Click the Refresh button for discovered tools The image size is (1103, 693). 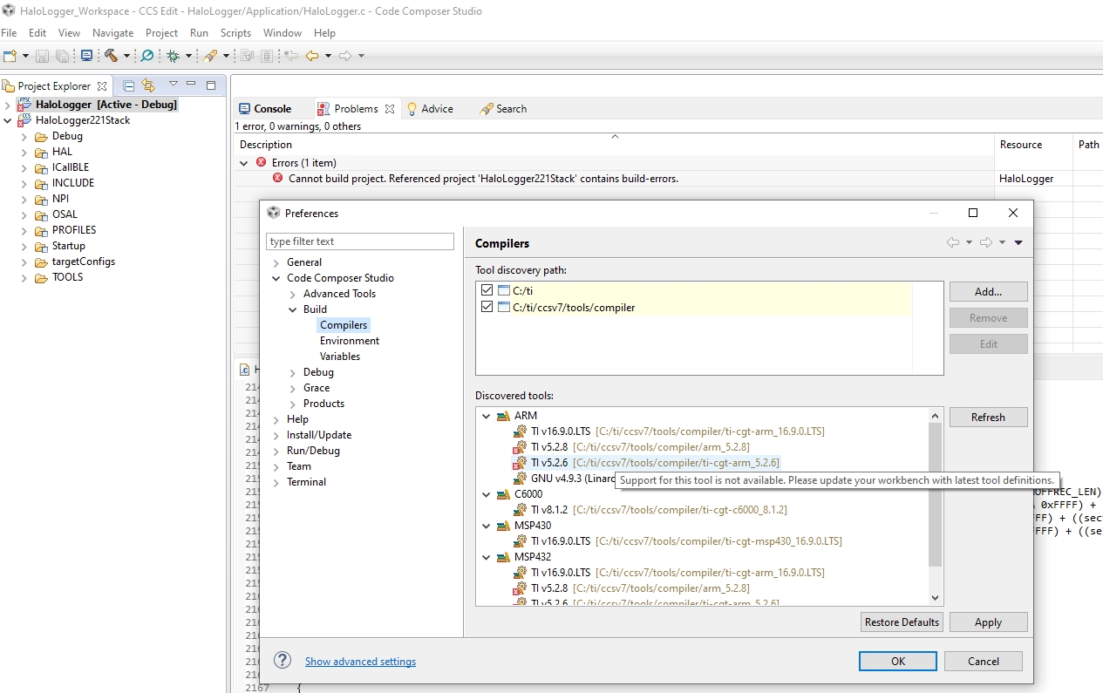988,417
